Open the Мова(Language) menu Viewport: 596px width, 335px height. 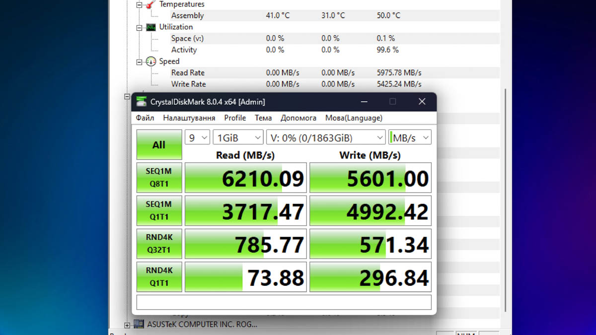[354, 118]
